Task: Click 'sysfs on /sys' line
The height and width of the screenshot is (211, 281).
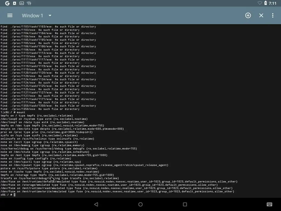Action: (39, 135)
